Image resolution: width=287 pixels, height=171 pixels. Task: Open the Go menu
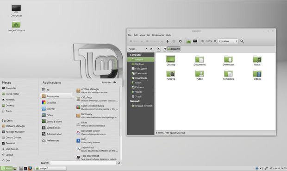[149, 35]
